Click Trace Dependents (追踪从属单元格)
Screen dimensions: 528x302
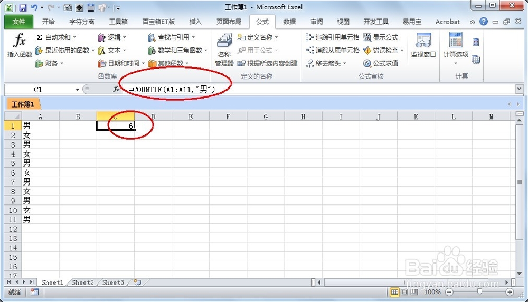pyautogui.click(x=333, y=51)
